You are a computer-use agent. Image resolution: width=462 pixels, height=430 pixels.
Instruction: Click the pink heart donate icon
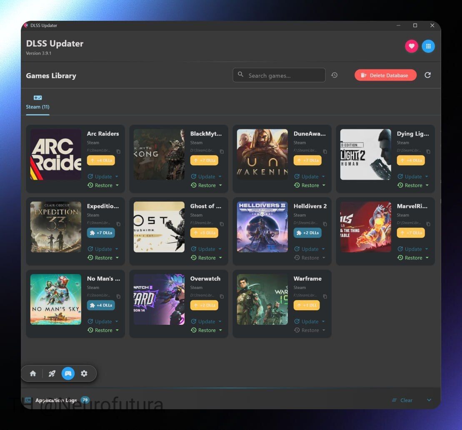point(411,46)
